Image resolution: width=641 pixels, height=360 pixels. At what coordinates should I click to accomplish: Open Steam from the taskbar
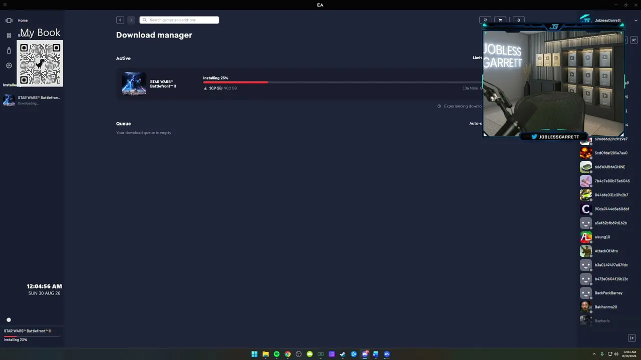point(343,354)
